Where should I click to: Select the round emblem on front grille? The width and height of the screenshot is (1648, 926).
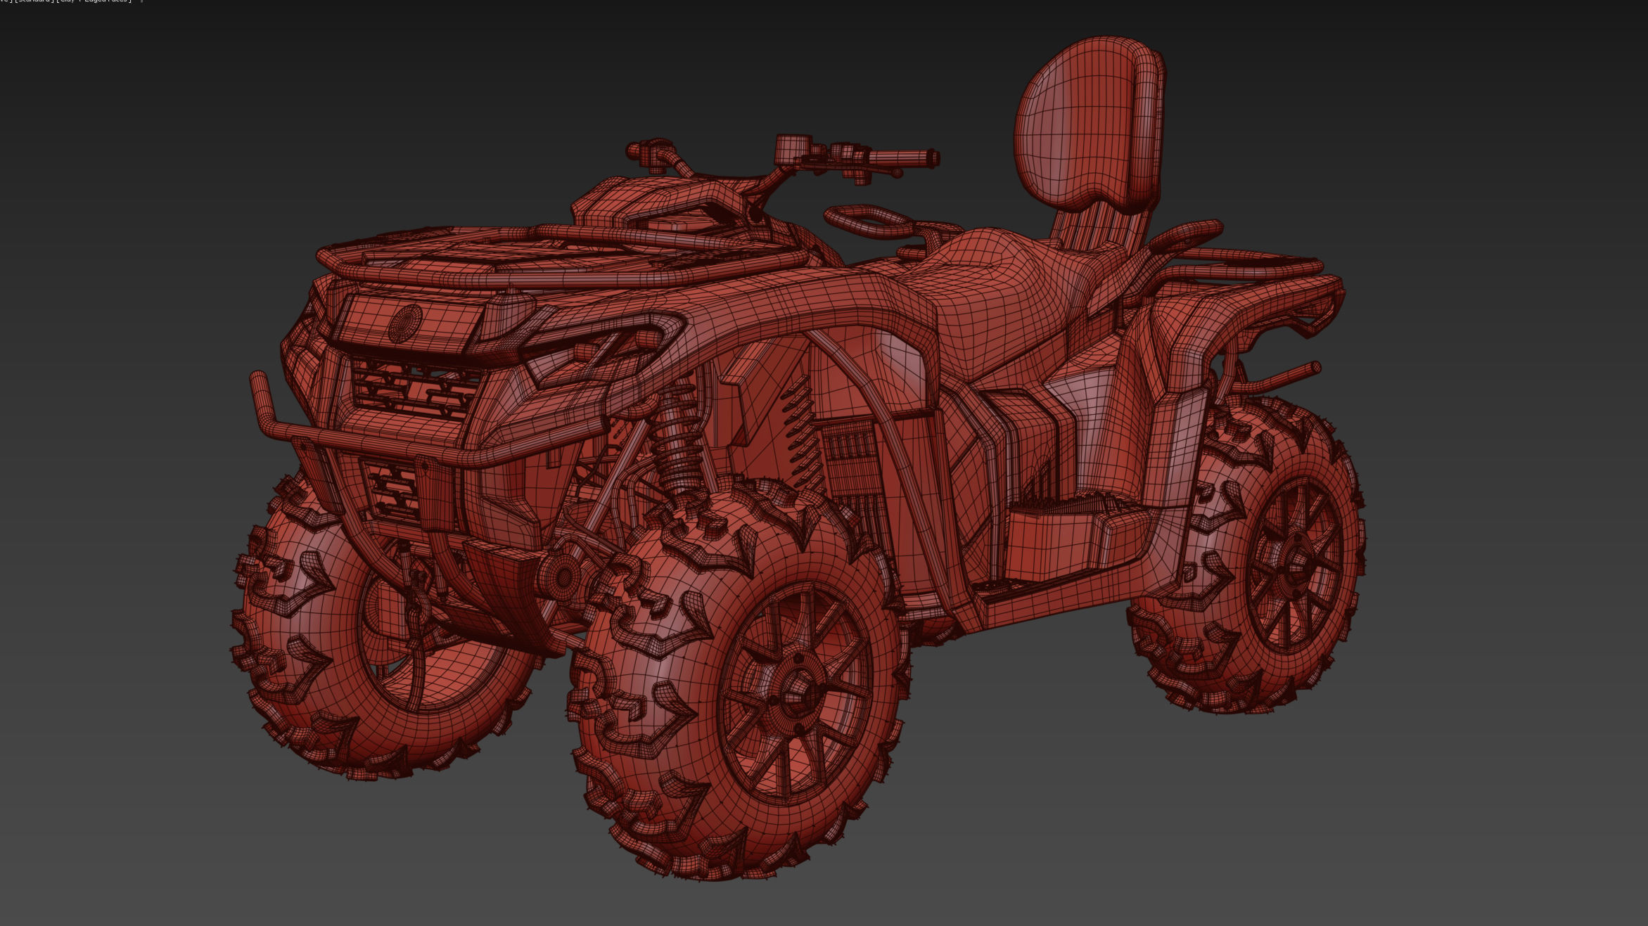(405, 324)
